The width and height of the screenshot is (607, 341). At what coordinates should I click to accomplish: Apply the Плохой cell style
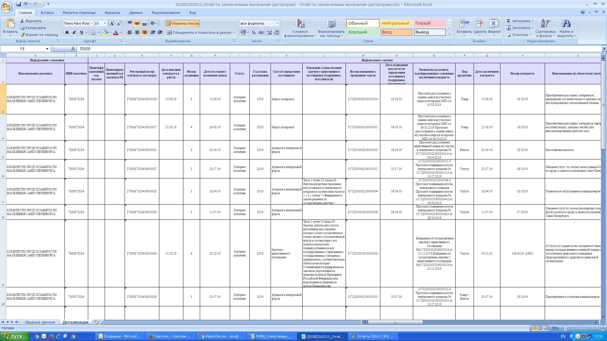(x=429, y=23)
